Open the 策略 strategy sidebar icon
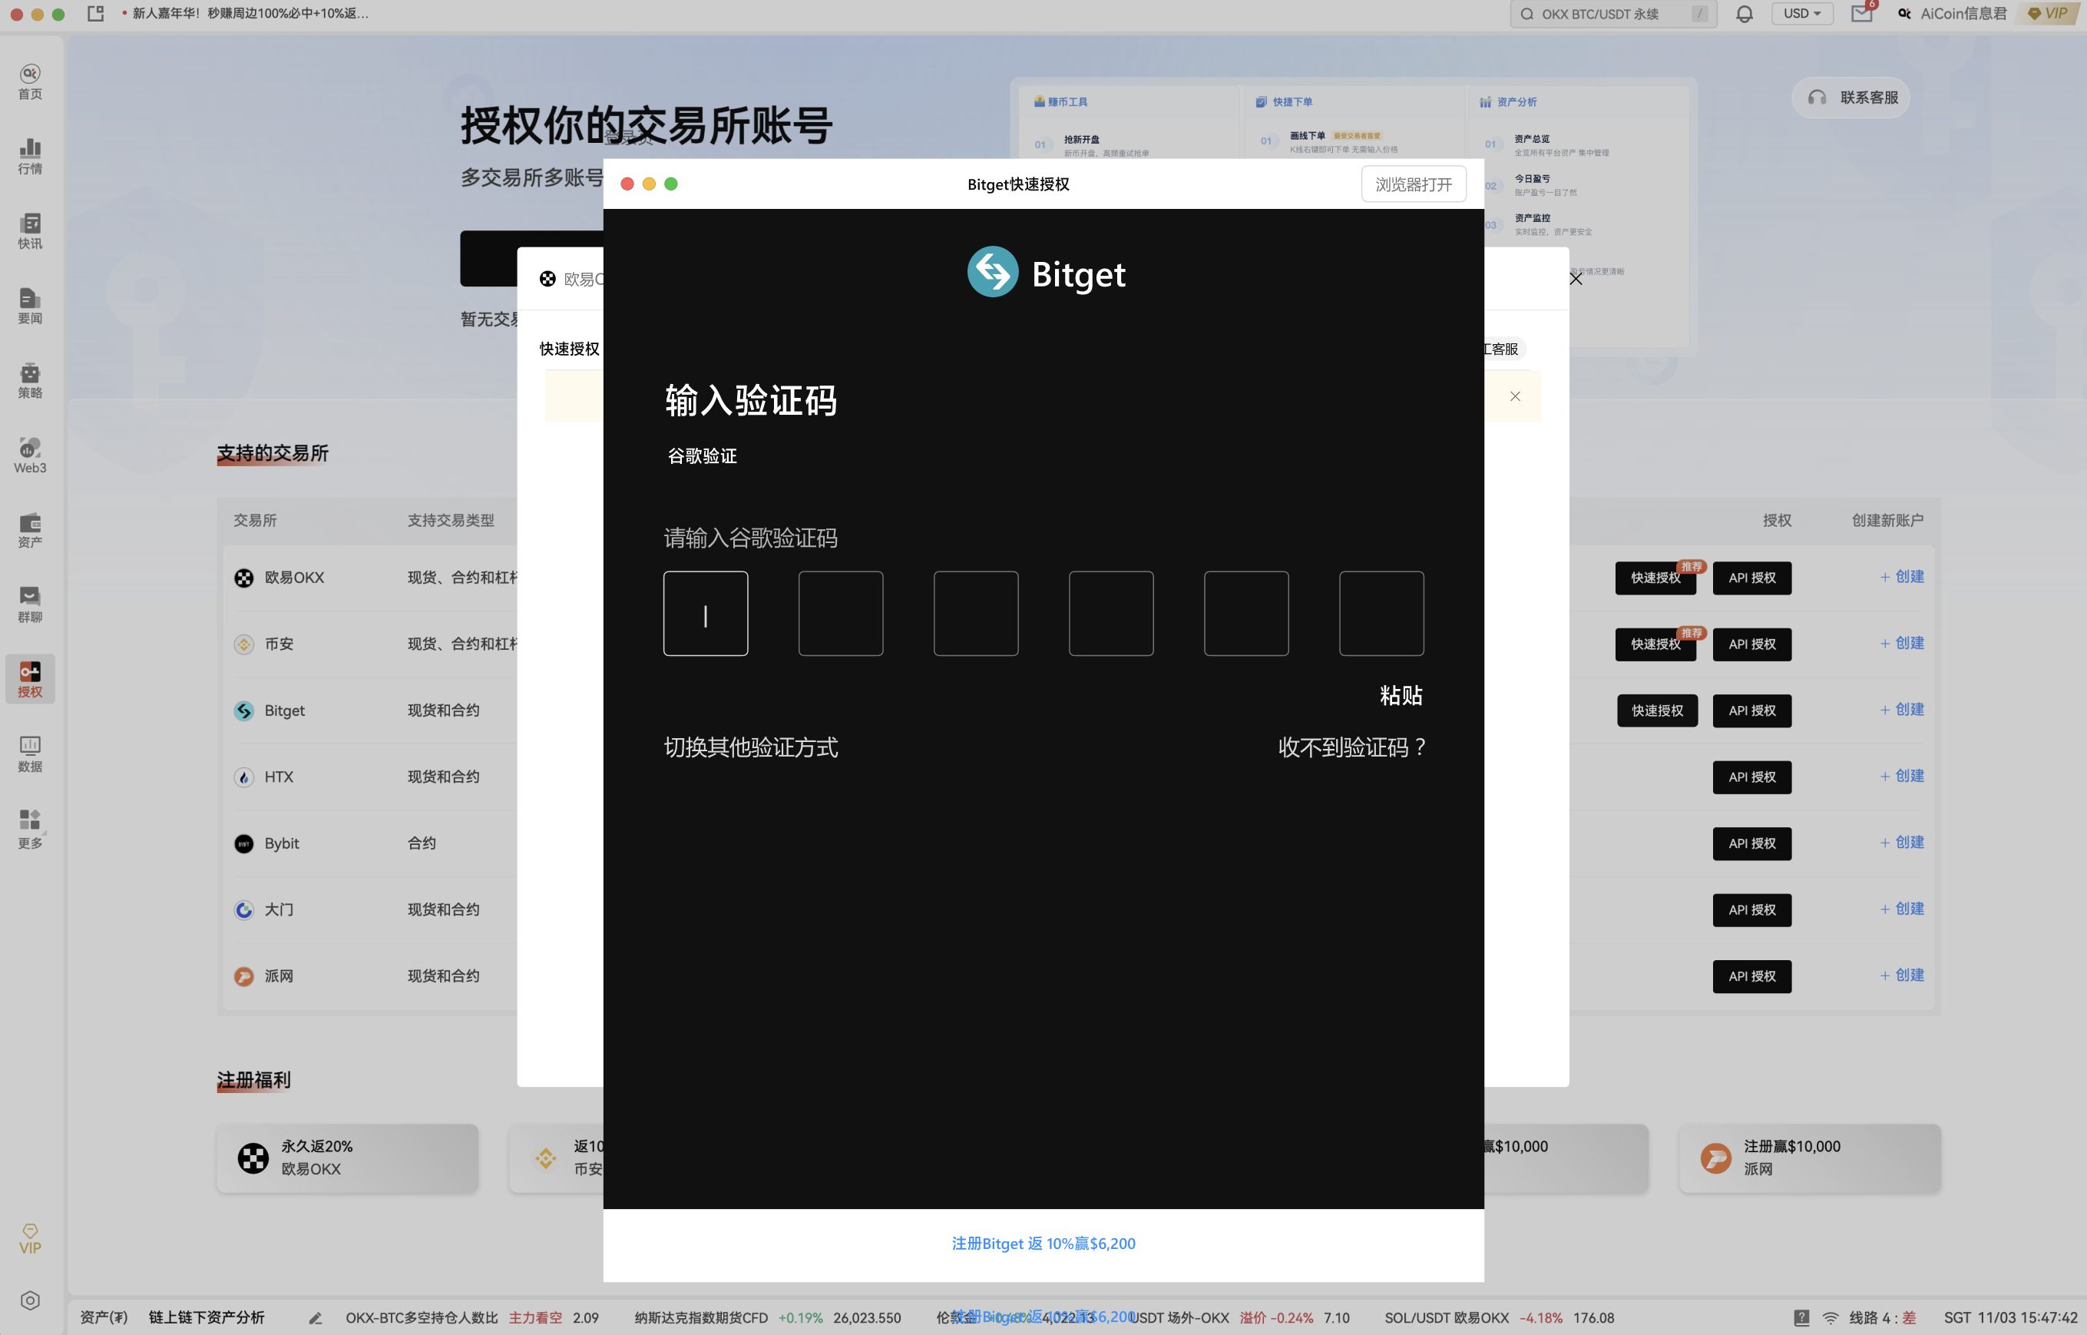Viewport: 2087px width, 1335px height. click(x=29, y=379)
